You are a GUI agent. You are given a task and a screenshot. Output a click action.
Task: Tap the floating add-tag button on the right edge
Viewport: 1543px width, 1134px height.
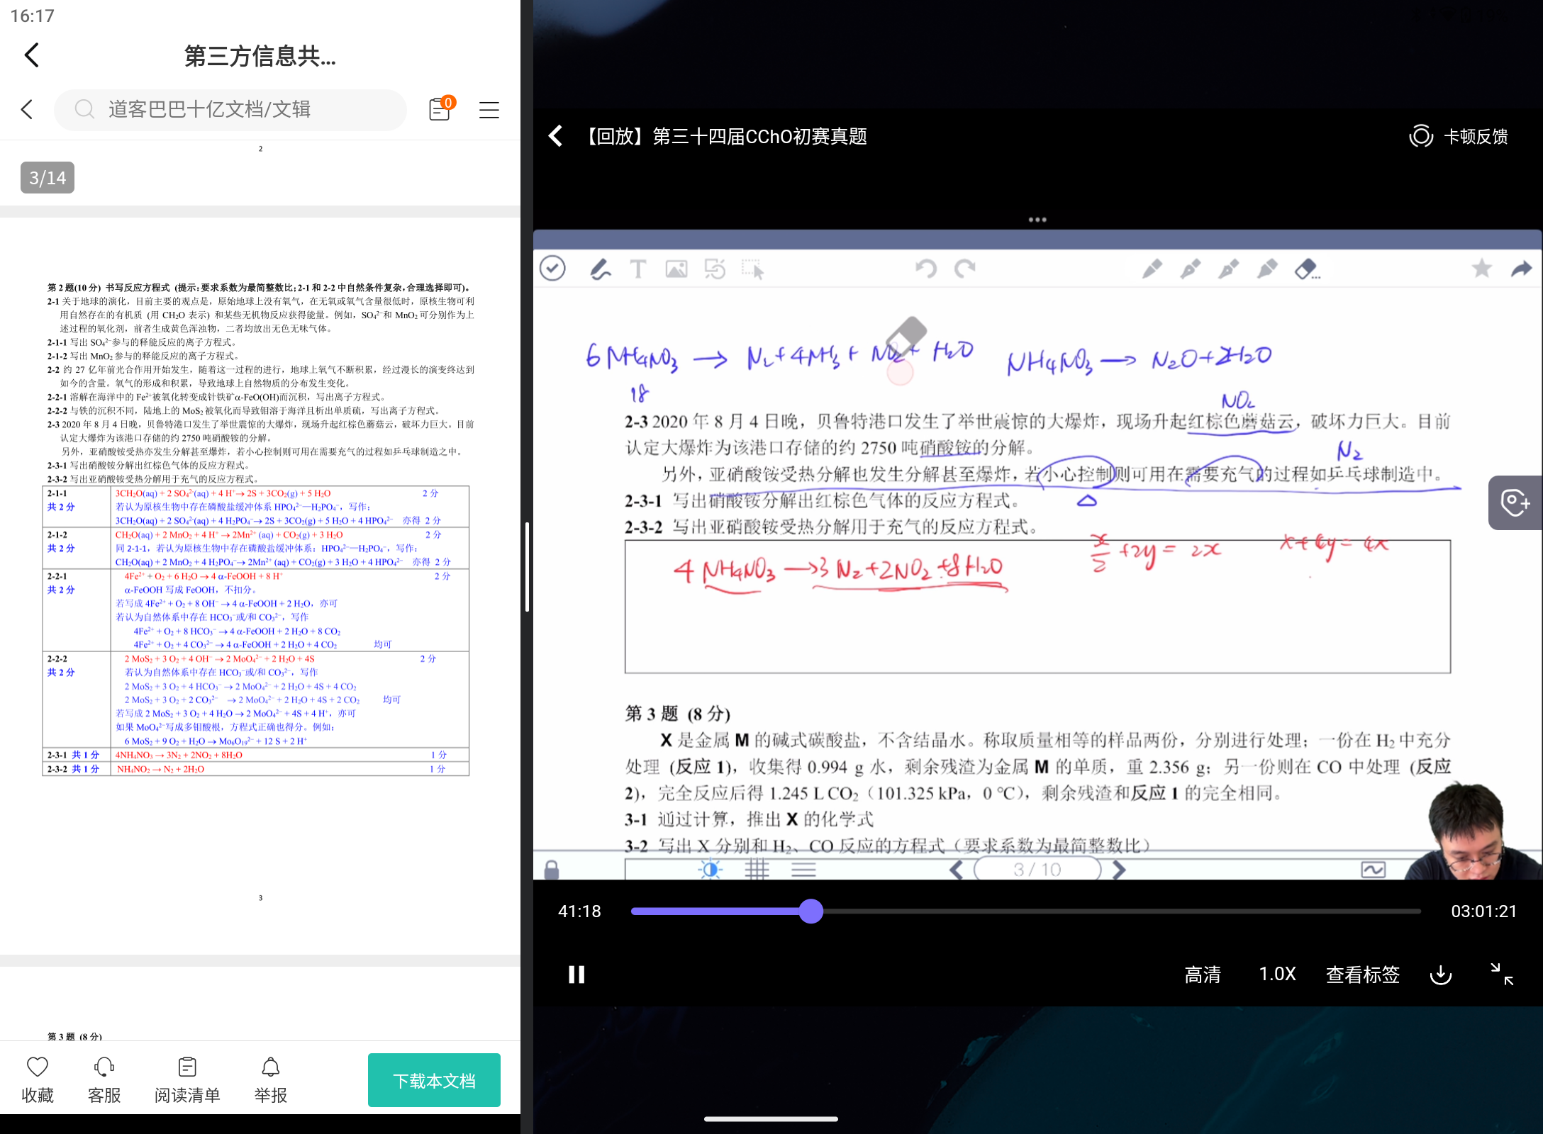(1515, 503)
